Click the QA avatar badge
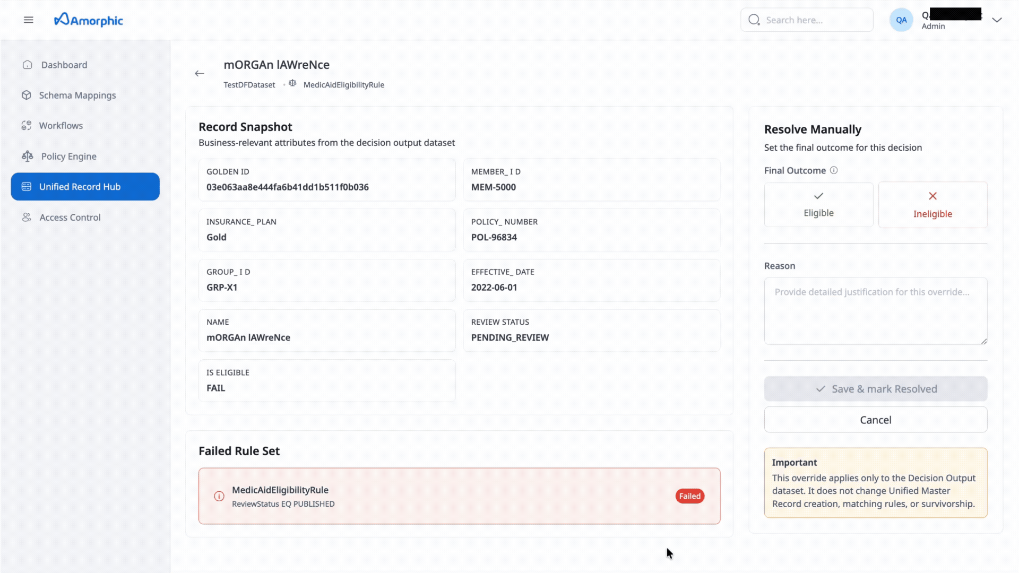This screenshot has height=573, width=1019. [x=901, y=20]
